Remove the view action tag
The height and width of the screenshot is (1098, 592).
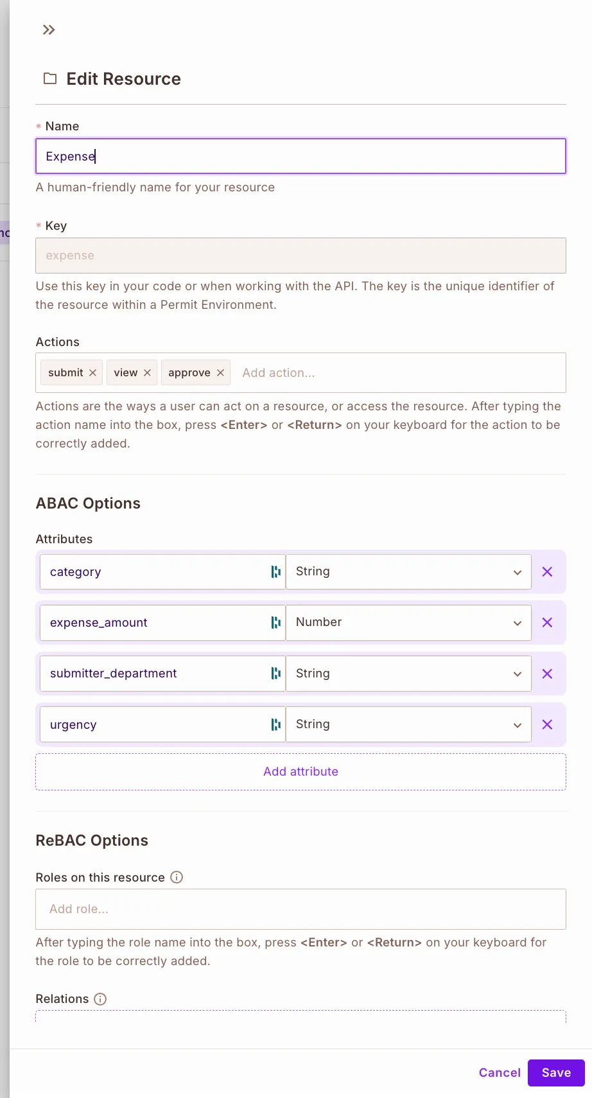147,372
